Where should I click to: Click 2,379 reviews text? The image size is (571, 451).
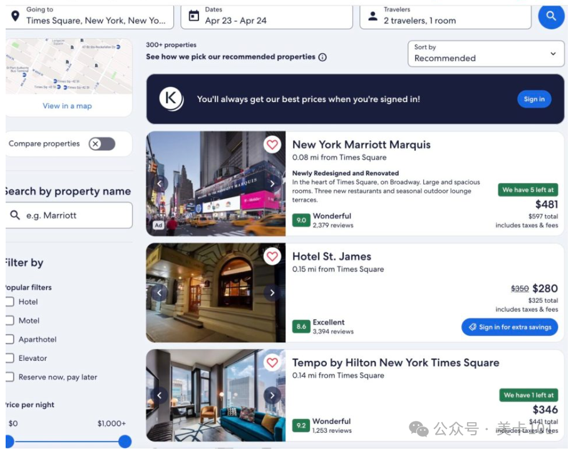pyautogui.click(x=333, y=225)
